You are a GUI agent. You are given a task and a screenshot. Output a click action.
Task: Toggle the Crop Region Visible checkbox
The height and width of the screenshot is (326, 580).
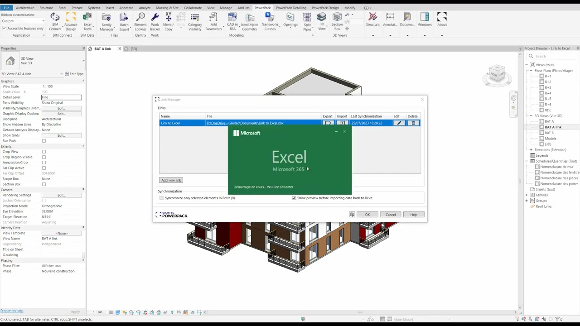pos(44,157)
